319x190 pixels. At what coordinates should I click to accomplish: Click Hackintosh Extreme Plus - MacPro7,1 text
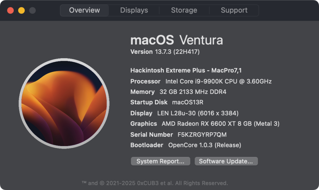coord(186,70)
